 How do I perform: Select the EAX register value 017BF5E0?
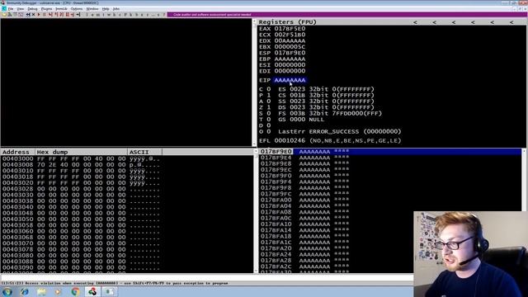click(290, 29)
